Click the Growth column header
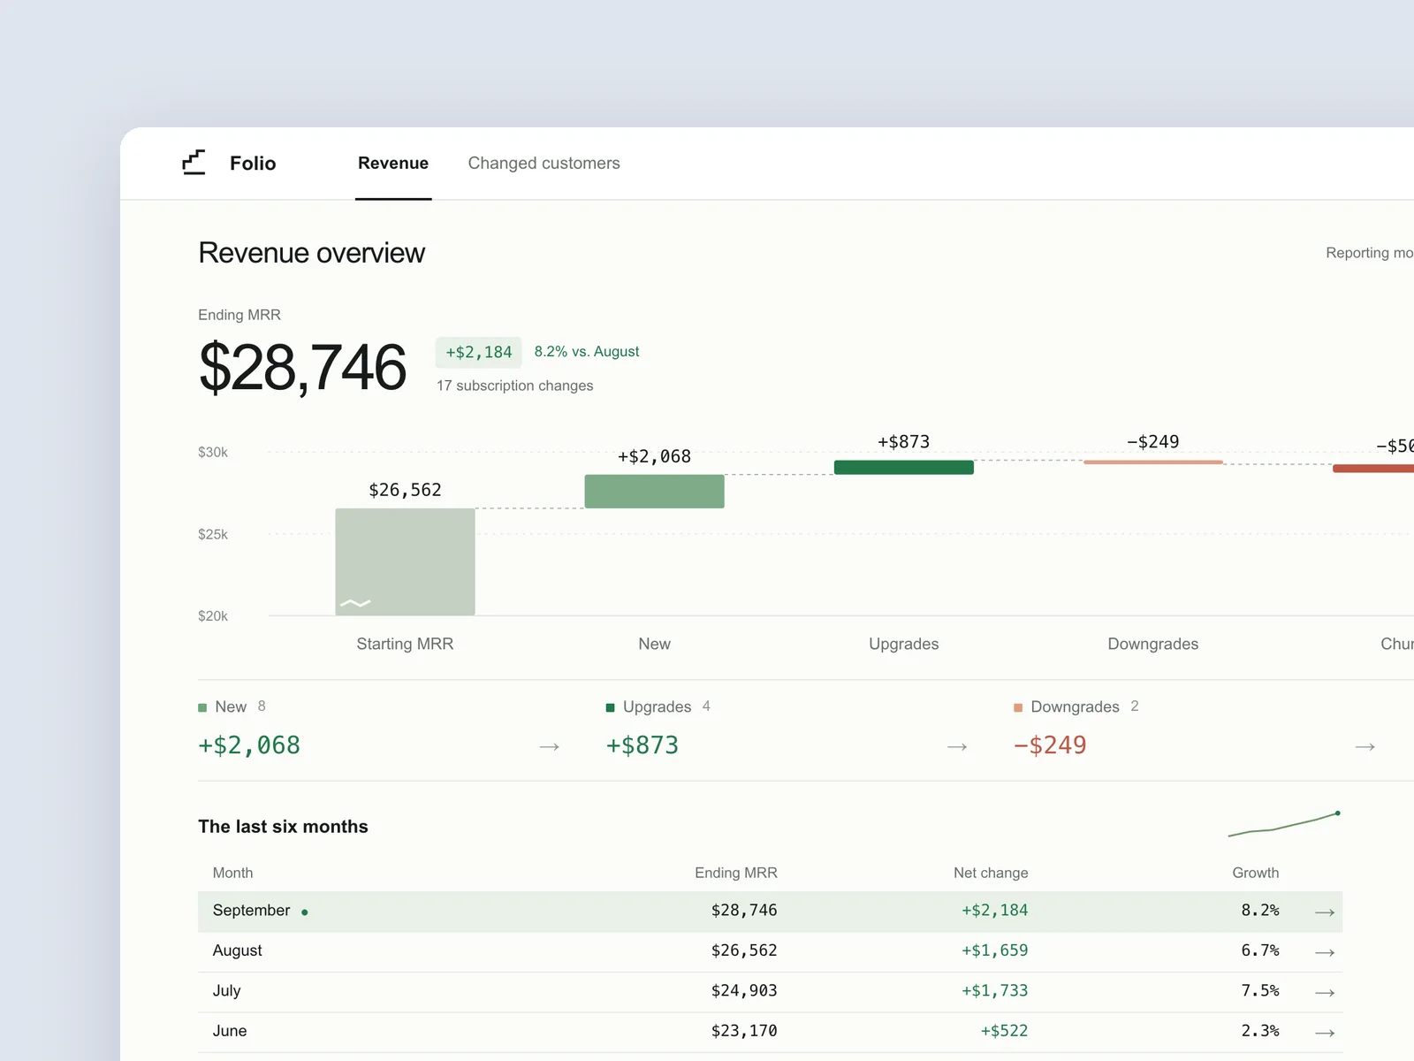Screen dimensions: 1414x1061 [1256, 873]
